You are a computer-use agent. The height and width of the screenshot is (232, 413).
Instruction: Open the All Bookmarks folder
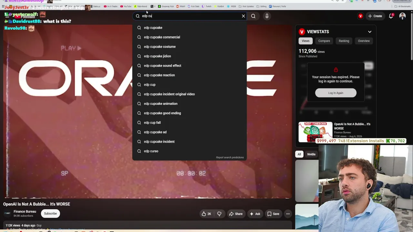(x=403, y=6)
